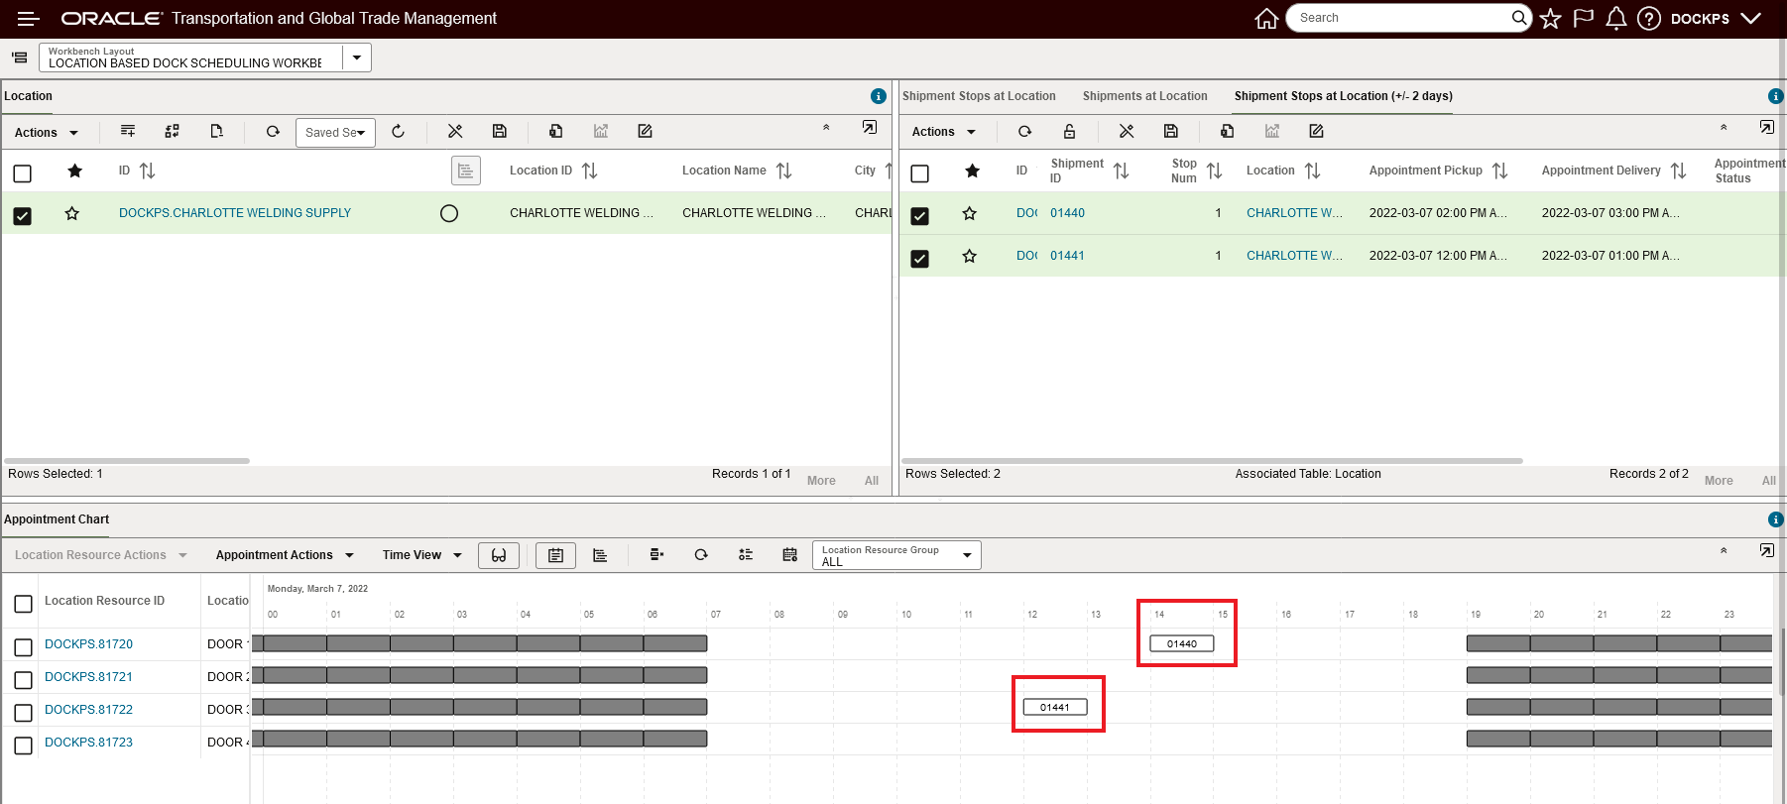
Task: Switch to Shipments at Location tab
Action: (1145, 96)
